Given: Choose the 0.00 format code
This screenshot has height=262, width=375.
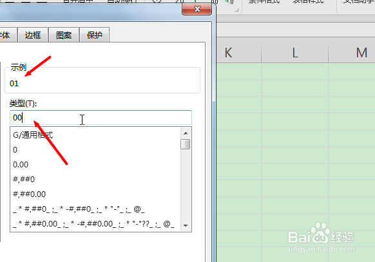Looking at the screenshot, I should 95,165.
